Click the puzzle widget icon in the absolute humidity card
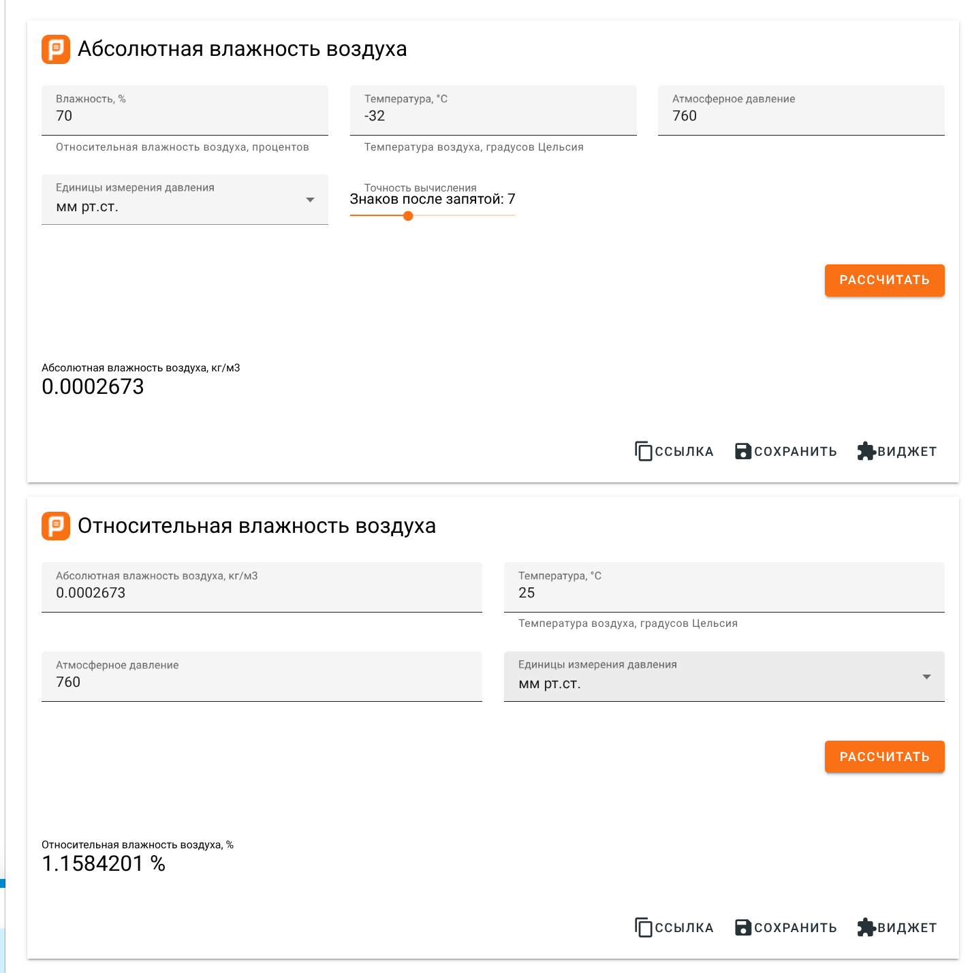 tap(866, 451)
